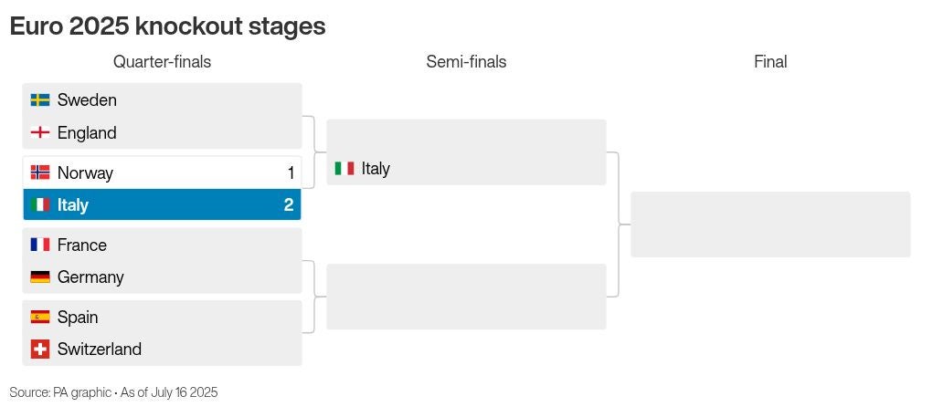Click the Euro 2025 knockout stages title
The image size is (932, 407).
pyautogui.click(x=167, y=26)
